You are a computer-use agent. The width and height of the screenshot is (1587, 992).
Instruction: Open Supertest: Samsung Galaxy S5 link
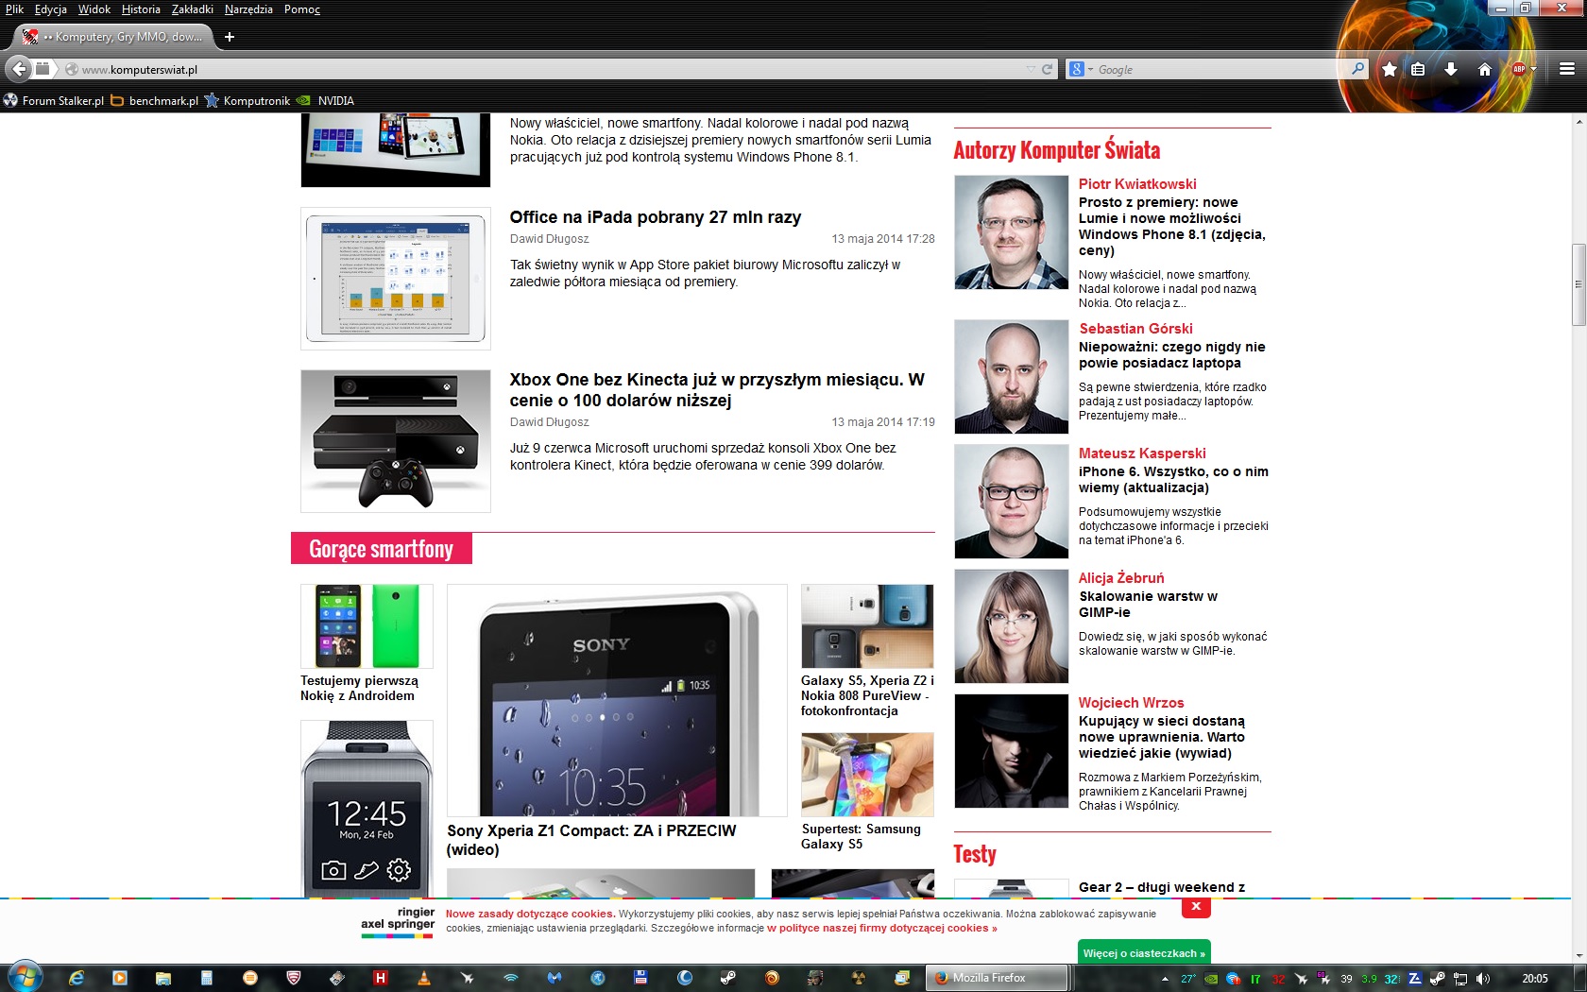click(x=861, y=836)
